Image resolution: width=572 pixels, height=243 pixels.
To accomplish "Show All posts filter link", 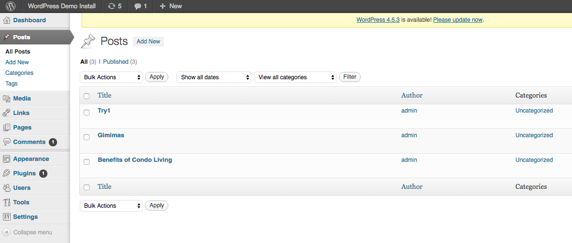I will click(84, 62).
